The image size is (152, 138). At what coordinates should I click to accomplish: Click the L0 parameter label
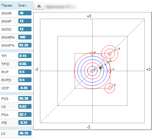pos(3,134)
